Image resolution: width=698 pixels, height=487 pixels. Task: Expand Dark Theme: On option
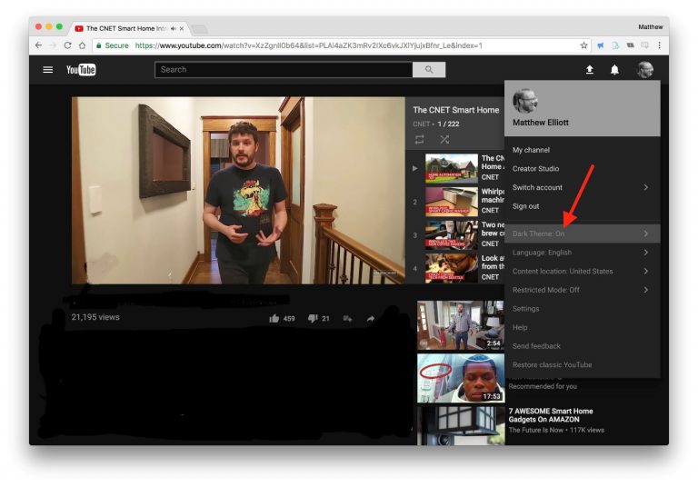583,234
